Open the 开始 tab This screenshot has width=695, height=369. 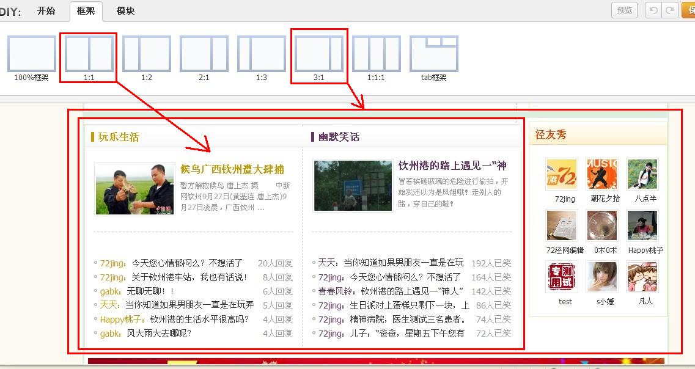(46, 10)
